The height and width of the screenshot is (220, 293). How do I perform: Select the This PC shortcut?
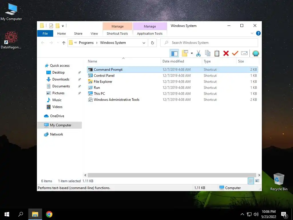click(173, 94)
